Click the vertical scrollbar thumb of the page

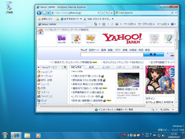click(176, 40)
